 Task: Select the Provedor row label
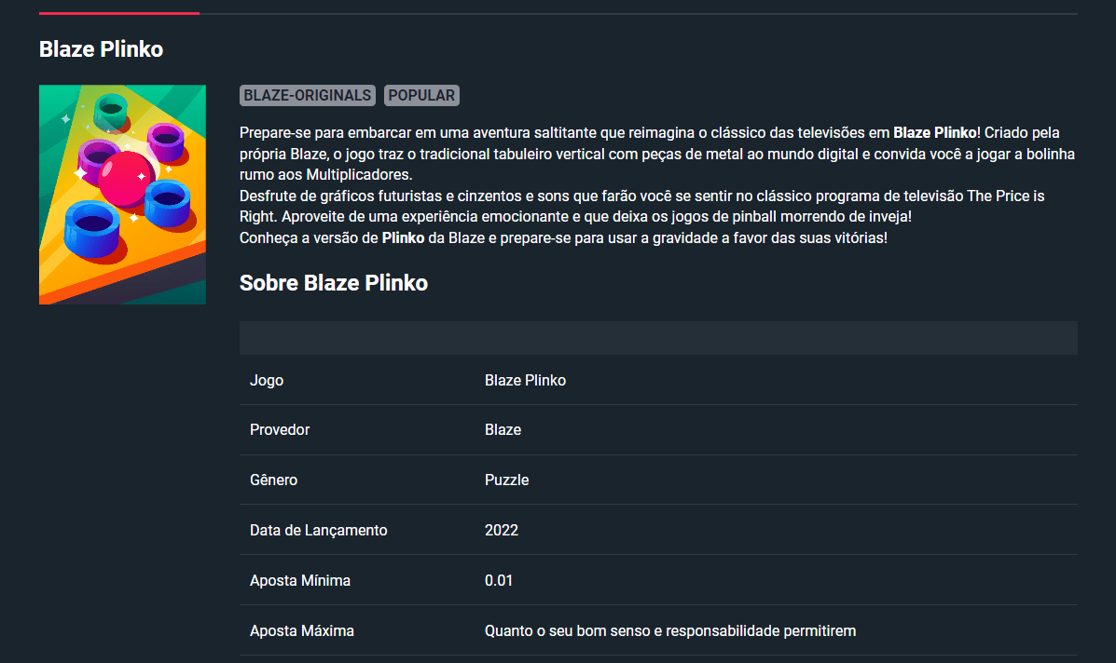point(280,430)
